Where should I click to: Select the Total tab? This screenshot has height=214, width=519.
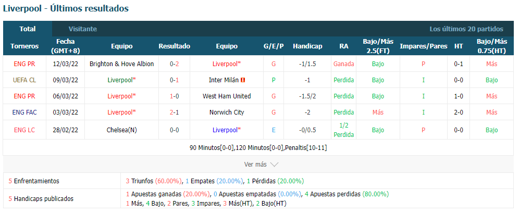pos(28,29)
